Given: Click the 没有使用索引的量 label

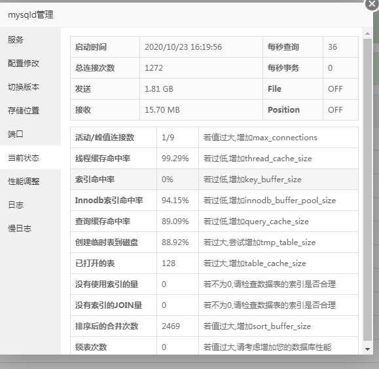Looking at the screenshot, I should pyautogui.click(x=107, y=284).
